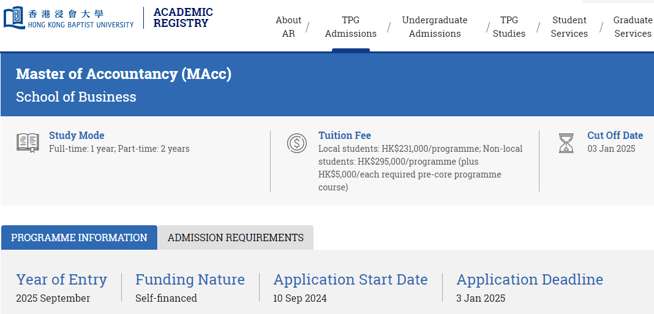Click the Application Start Date heading
The image size is (654, 314).
pos(350,280)
